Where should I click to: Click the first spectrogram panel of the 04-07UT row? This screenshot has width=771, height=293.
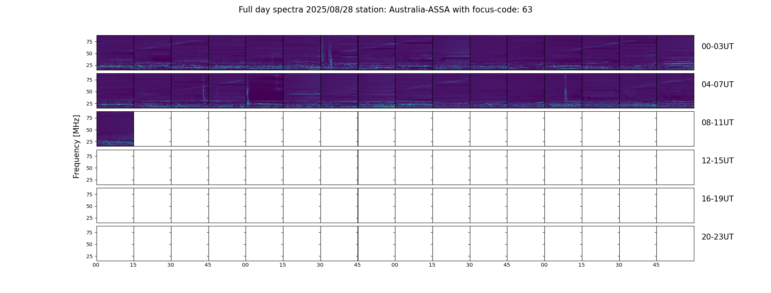(115, 90)
